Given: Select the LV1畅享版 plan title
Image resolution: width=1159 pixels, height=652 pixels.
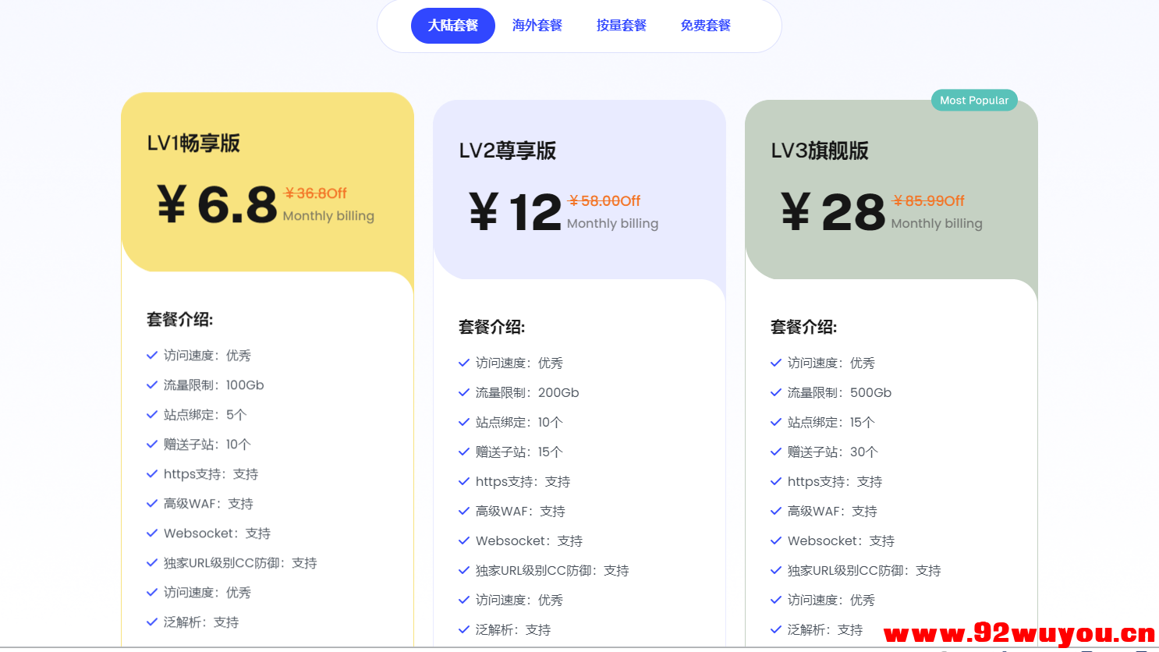Looking at the screenshot, I should (193, 144).
